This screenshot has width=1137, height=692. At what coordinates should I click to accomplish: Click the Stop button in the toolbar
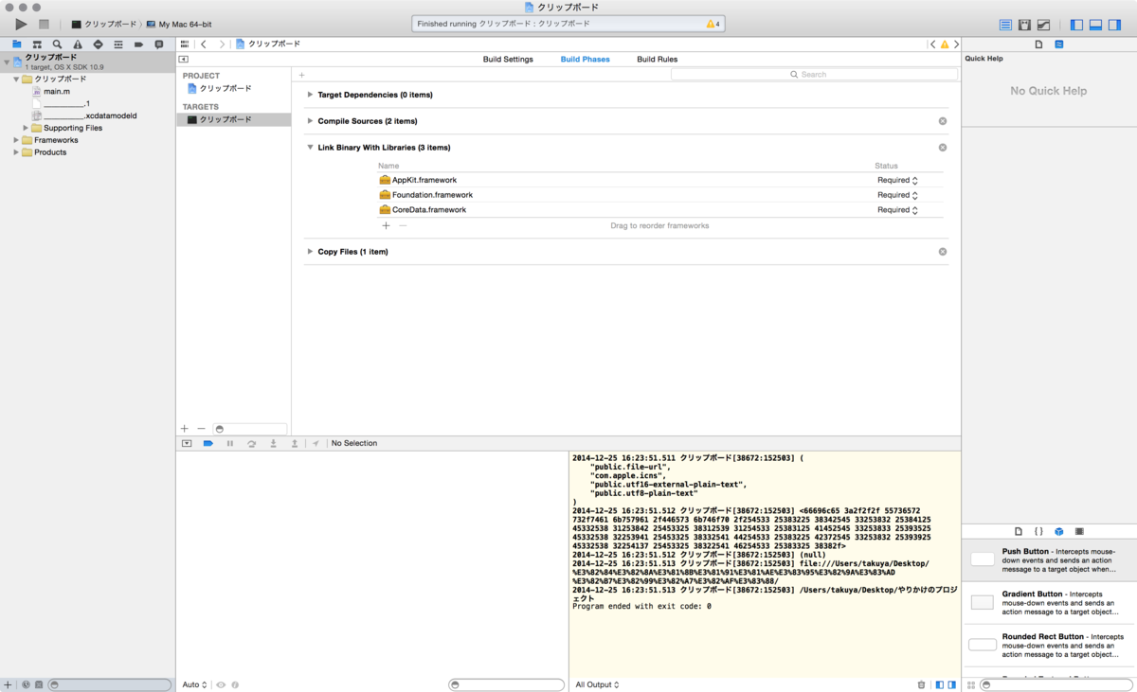coord(44,24)
